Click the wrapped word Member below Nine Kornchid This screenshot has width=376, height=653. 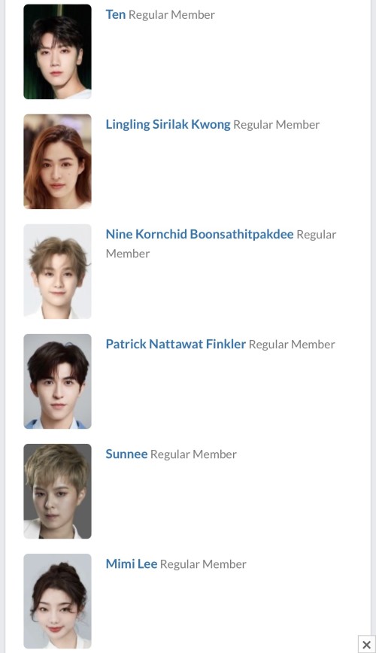127,254
